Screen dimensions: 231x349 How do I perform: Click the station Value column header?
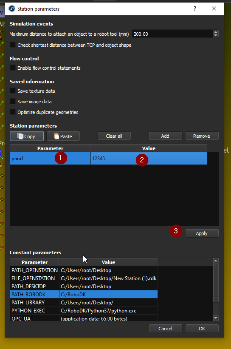149,148
